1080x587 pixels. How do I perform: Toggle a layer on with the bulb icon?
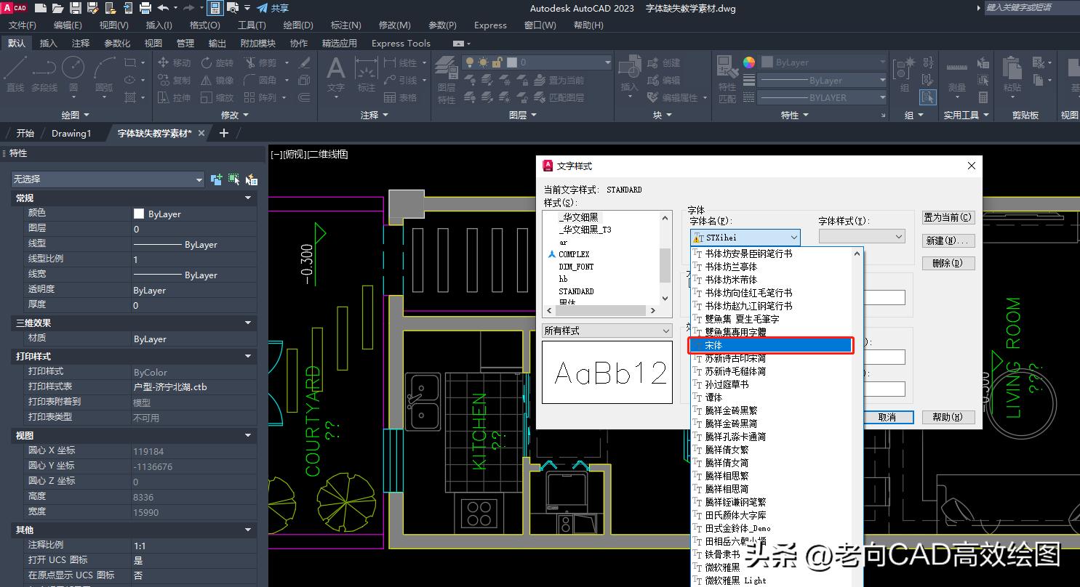click(470, 62)
